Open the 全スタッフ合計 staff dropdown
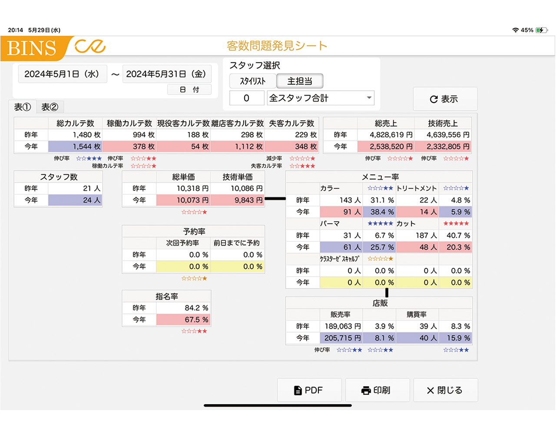 tap(321, 98)
